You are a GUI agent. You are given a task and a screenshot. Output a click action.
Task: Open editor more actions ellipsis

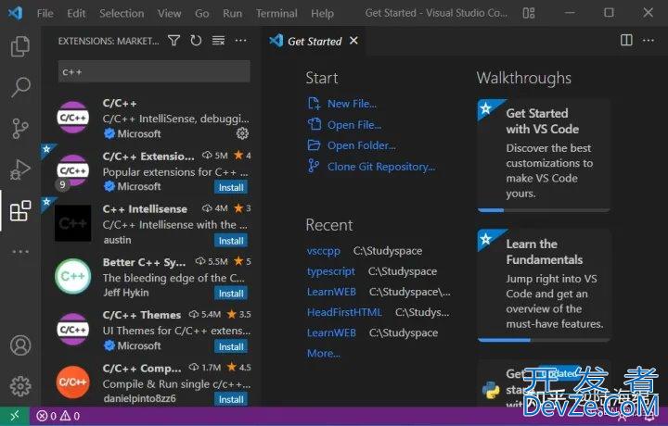(649, 41)
